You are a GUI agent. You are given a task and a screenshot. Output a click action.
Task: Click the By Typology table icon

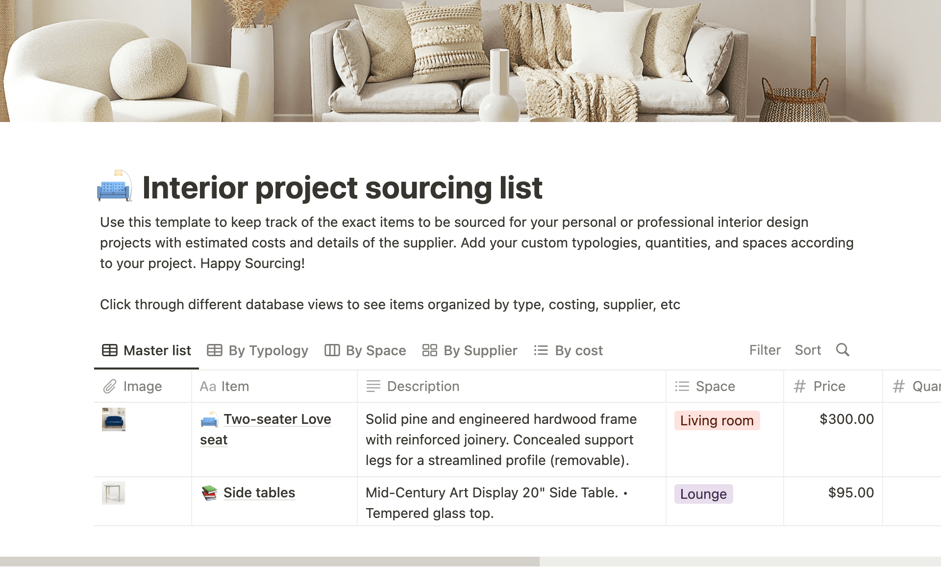click(215, 350)
